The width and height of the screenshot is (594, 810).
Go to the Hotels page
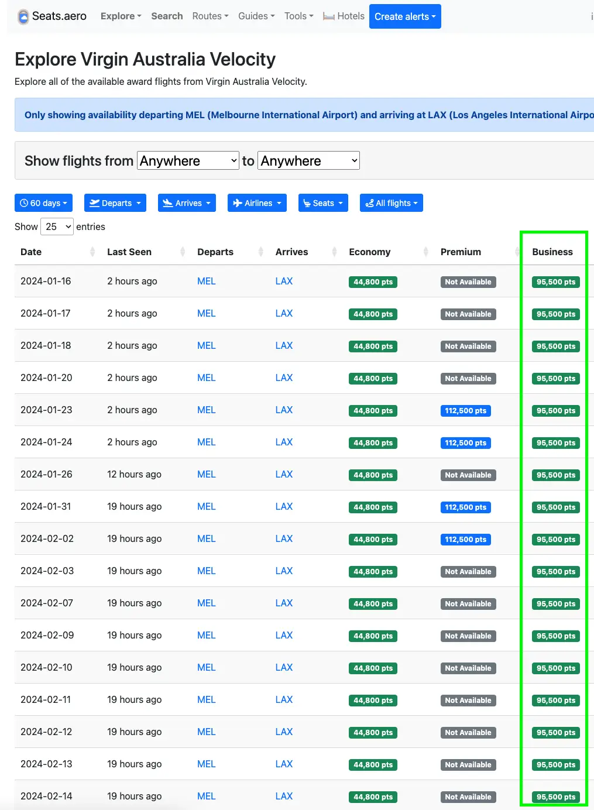point(344,16)
